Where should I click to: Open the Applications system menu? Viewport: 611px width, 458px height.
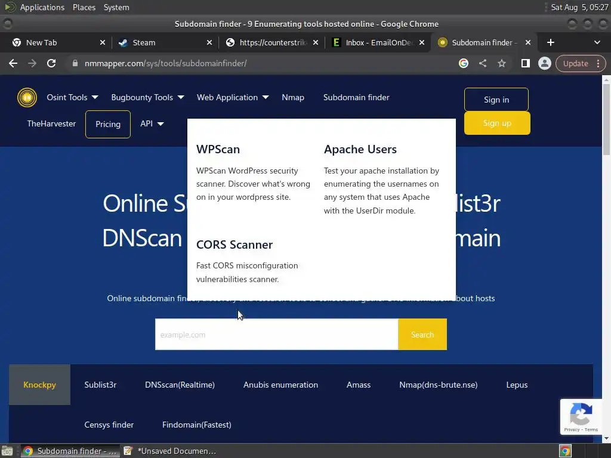(42, 7)
